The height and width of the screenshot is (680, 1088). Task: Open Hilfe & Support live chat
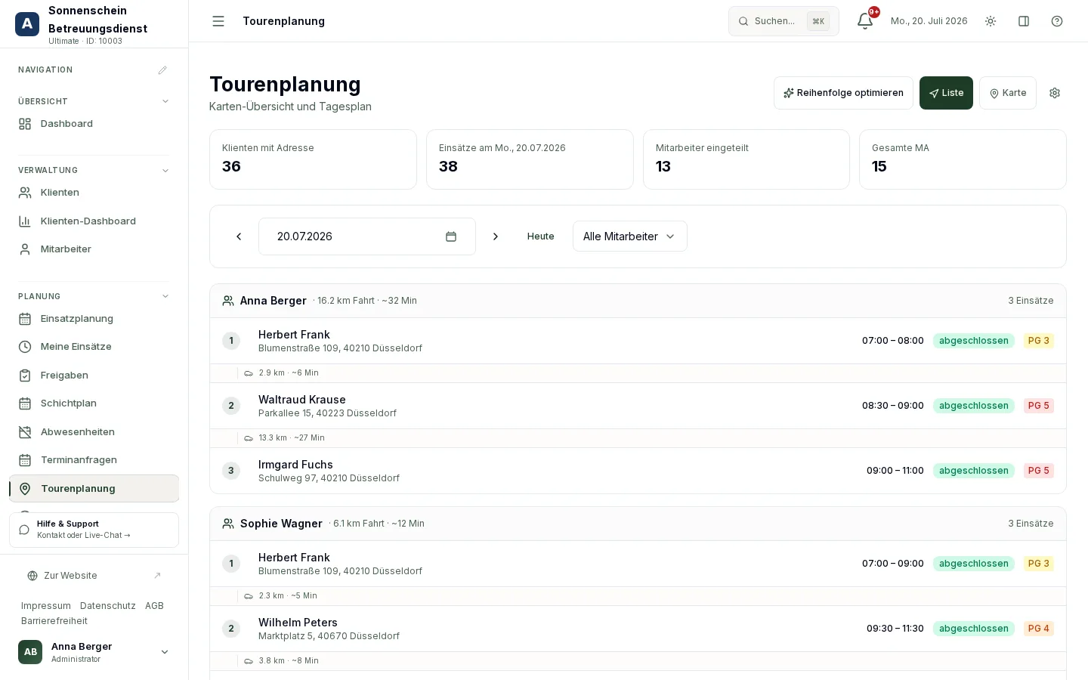[94, 530]
